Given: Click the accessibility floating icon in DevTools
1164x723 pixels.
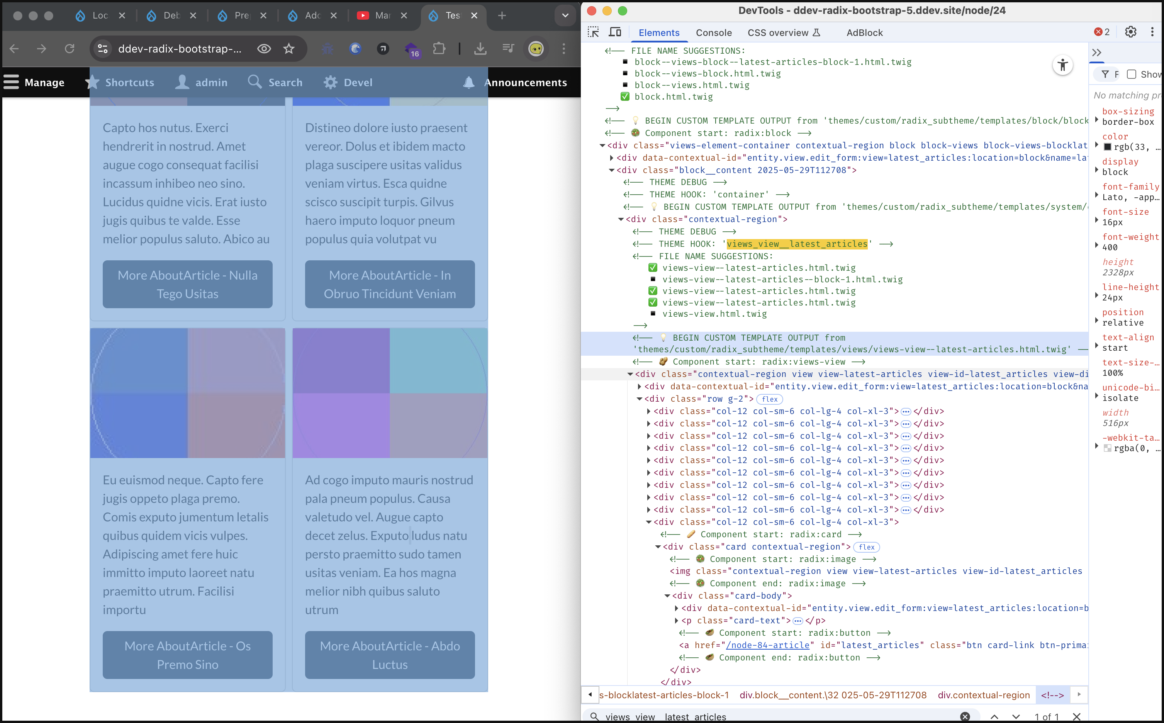Looking at the screenshot, I should click(x=1062, y=66).
